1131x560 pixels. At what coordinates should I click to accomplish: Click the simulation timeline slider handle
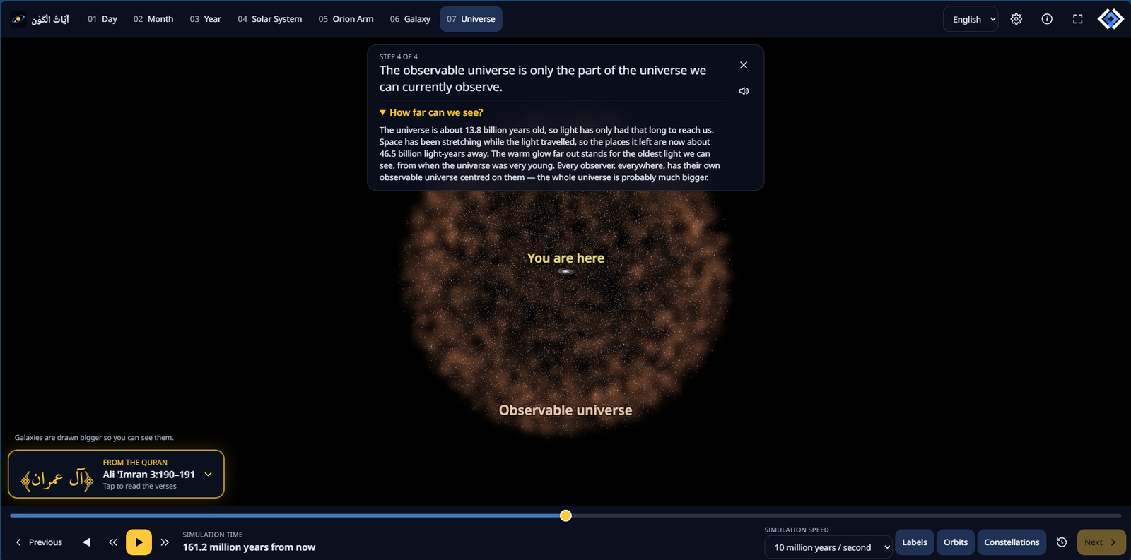565,516
